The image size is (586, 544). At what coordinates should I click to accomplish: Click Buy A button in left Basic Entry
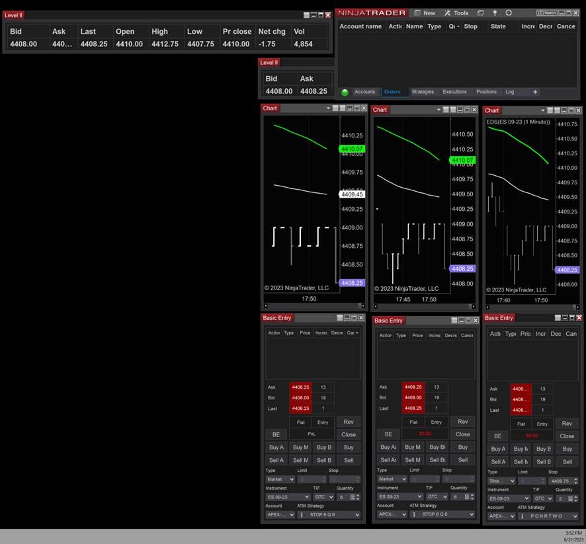[276, 447]
